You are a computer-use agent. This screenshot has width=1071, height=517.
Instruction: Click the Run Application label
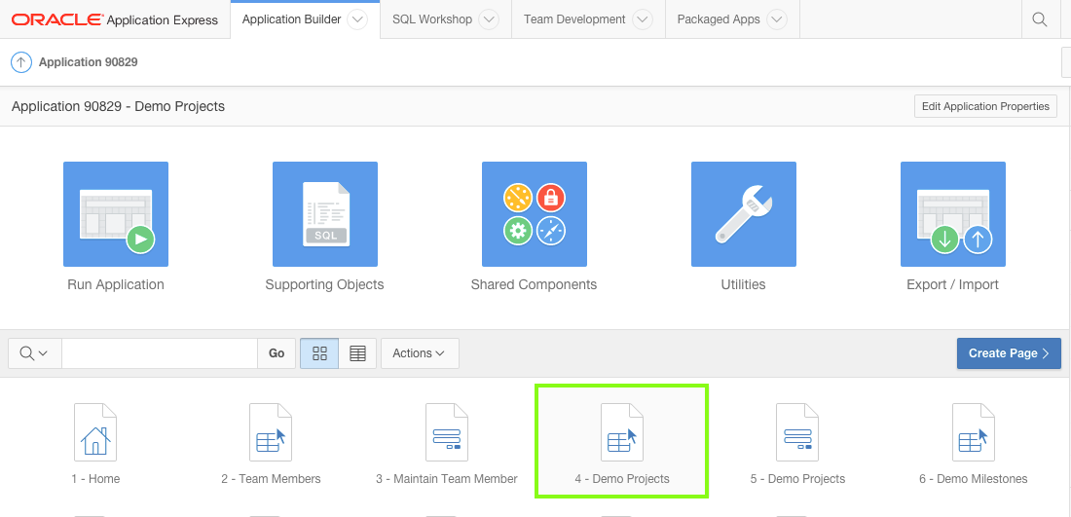(x=116, y=285)
